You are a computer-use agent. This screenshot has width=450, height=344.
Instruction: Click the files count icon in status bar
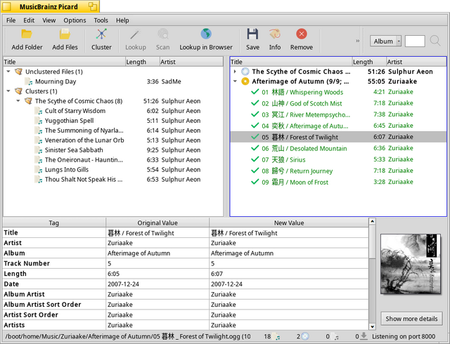click(276, 336)
